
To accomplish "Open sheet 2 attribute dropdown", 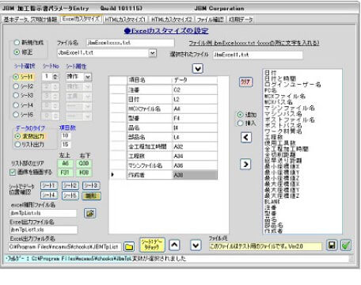I will (x=88, y=86).
